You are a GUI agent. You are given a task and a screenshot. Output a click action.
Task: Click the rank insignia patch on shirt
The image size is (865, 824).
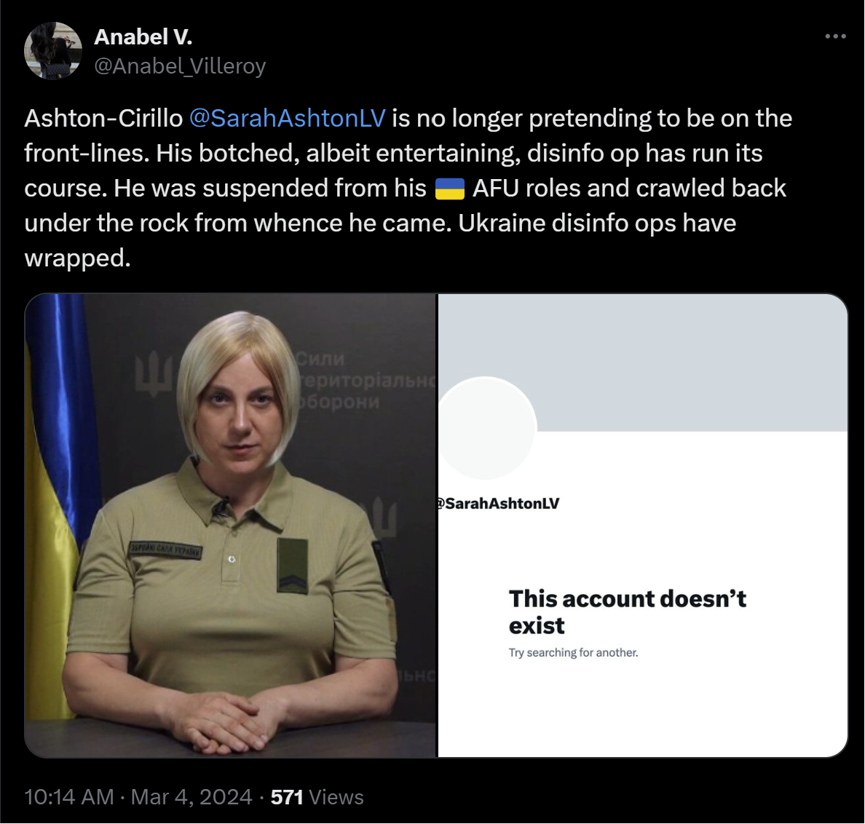tap(293, 566)
